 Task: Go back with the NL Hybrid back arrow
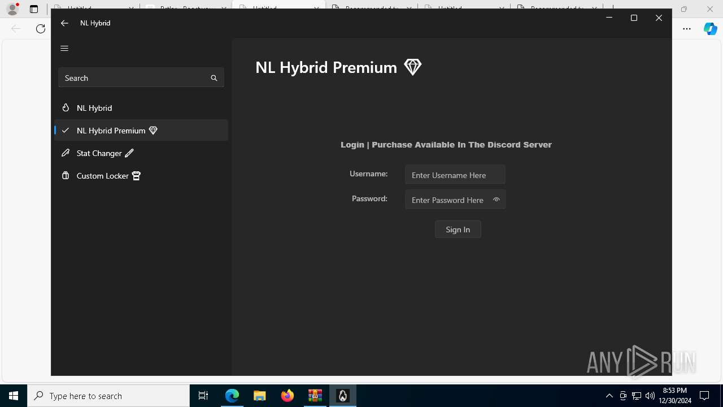coord(64,23)
